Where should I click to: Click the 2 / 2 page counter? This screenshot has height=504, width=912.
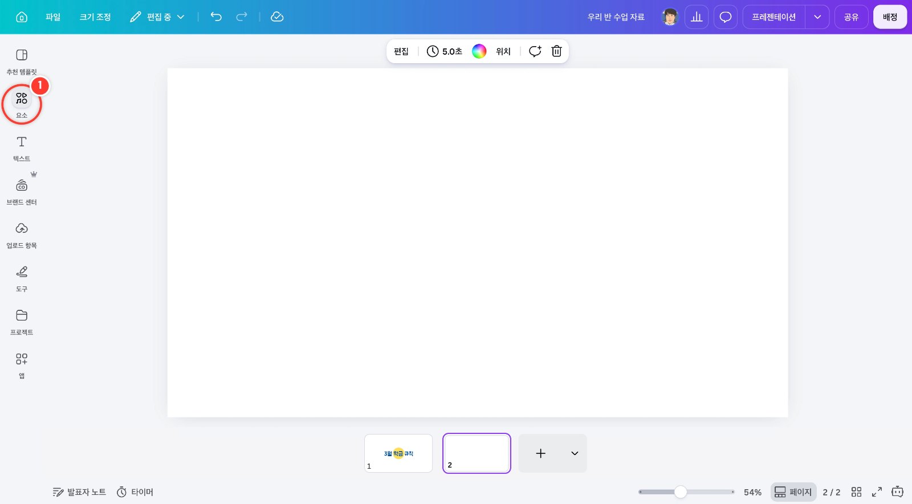831,492
